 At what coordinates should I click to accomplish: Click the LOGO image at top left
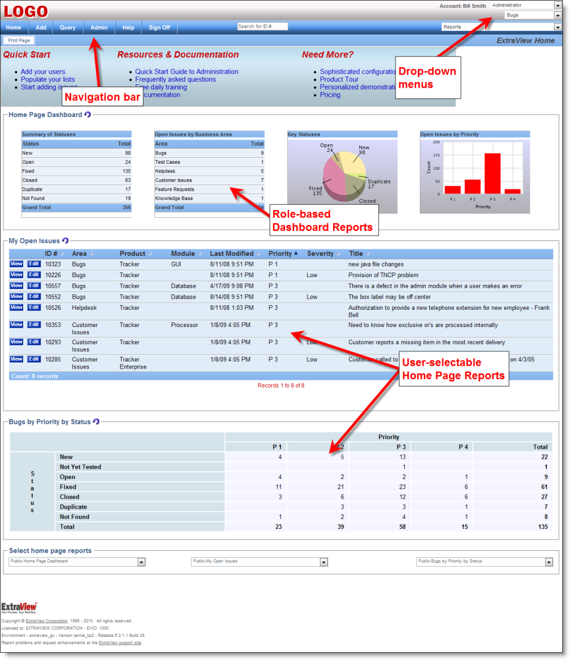click(26, 11)
